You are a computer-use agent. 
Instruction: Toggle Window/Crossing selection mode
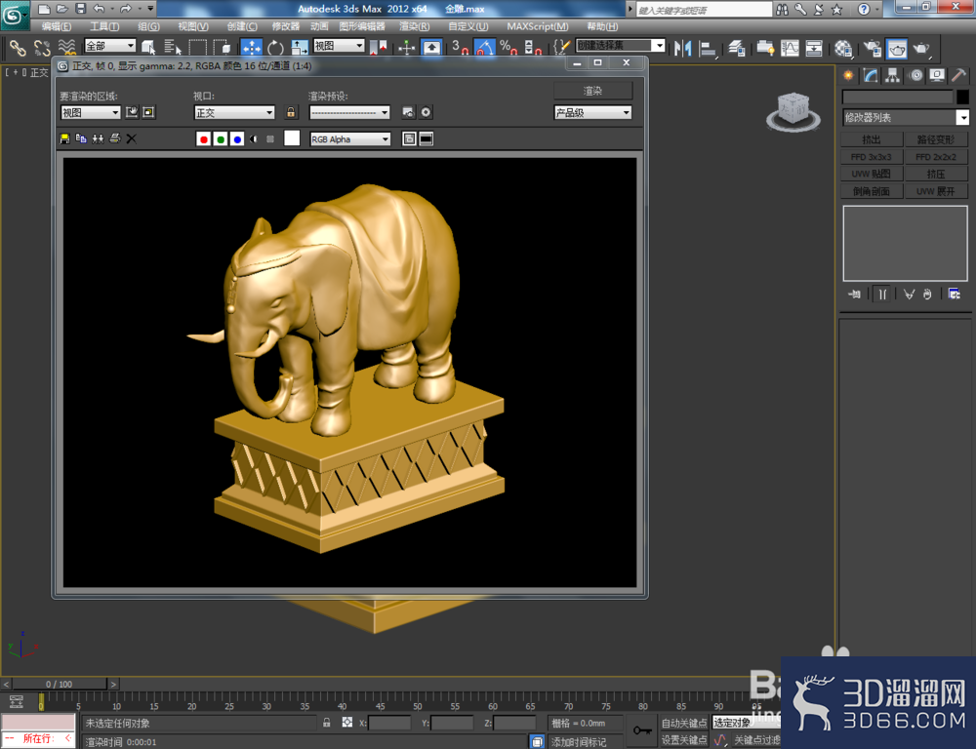pos(222,47)
